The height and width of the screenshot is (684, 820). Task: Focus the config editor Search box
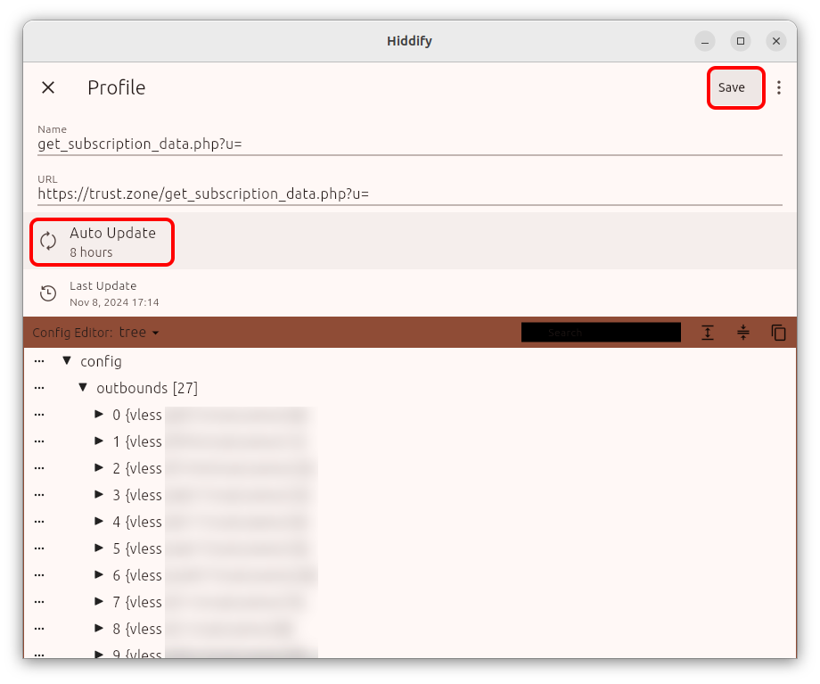coord(601,333)
